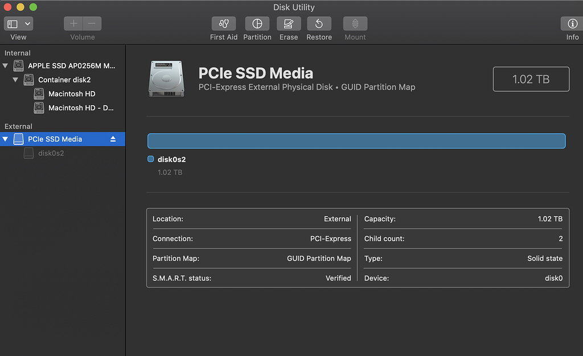Image resolution: width=583 pixels, height=356 pixels.
Task: Click the 1.02 TB capacity badge
Action: click(x=531, y=78)
